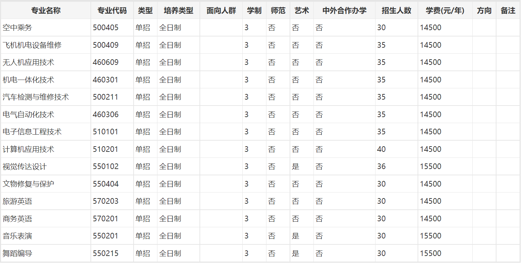This screenshot has width=521, height=263.
Task: Select the 空中乘务 major name
Action: tap(17, 28)
